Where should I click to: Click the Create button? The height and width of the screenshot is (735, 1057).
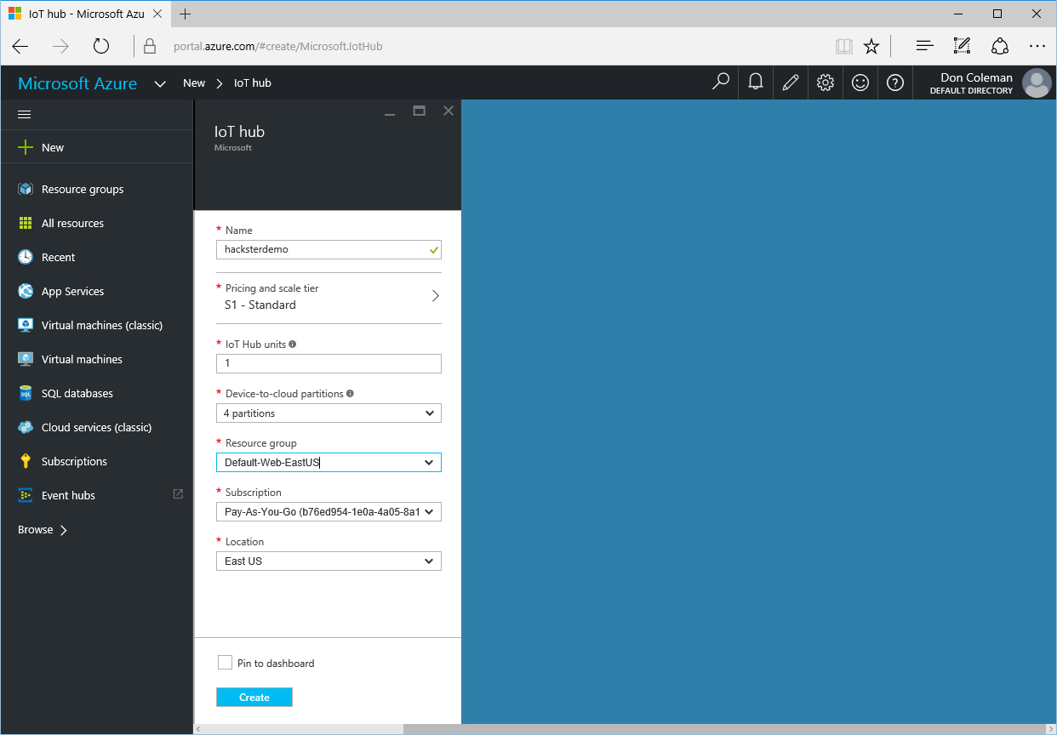click(x=254, y=698)
